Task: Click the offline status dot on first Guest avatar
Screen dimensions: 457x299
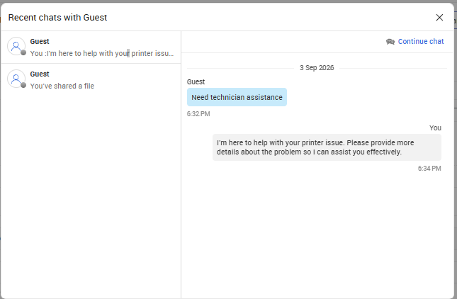Action: 23,52
